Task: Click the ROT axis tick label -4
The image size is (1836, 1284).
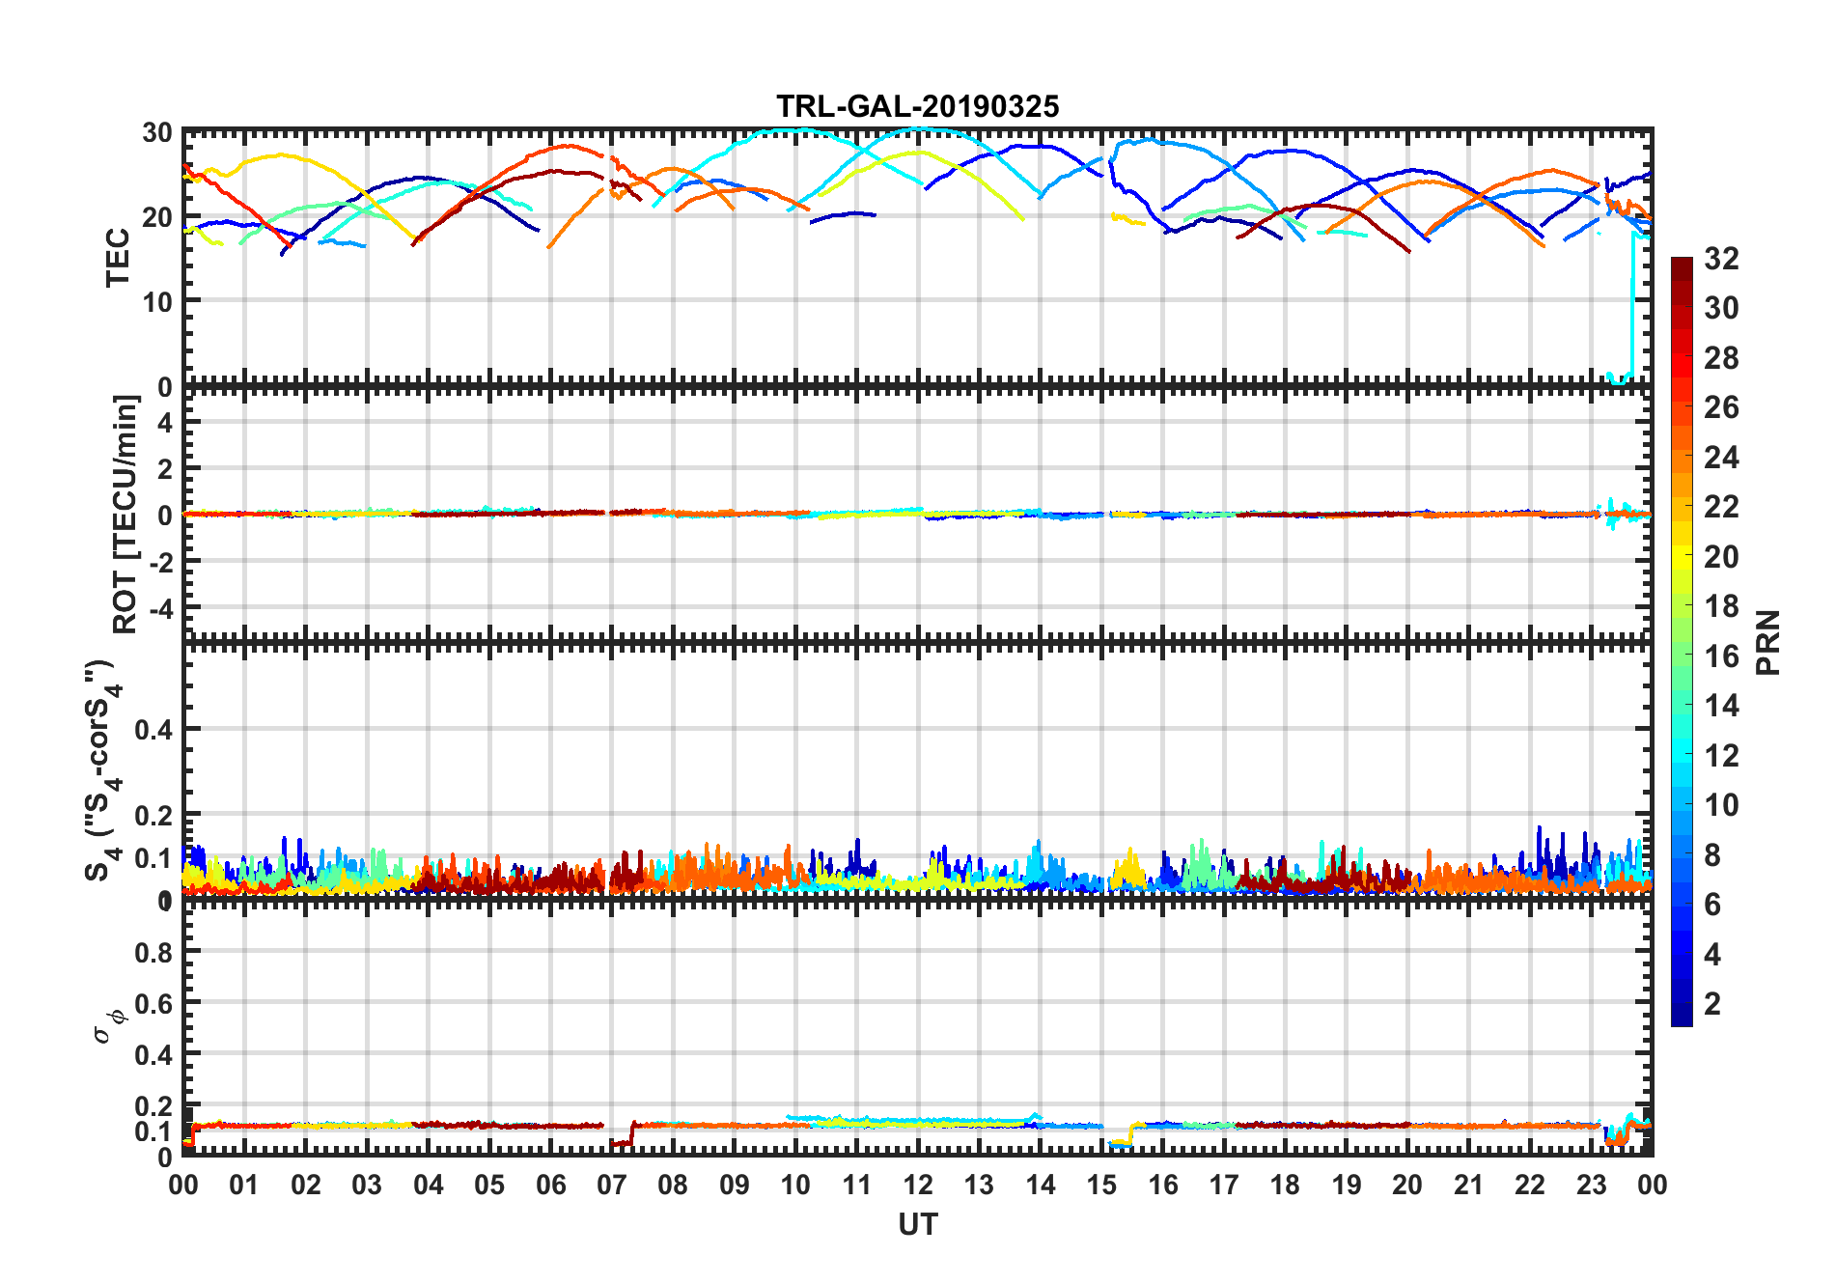Action: [159, 608]
